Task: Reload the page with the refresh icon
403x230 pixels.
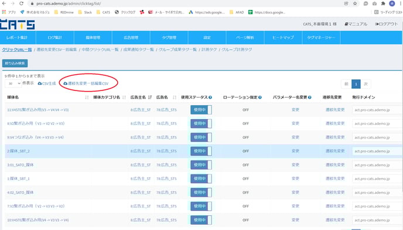Action: [21, 4]
